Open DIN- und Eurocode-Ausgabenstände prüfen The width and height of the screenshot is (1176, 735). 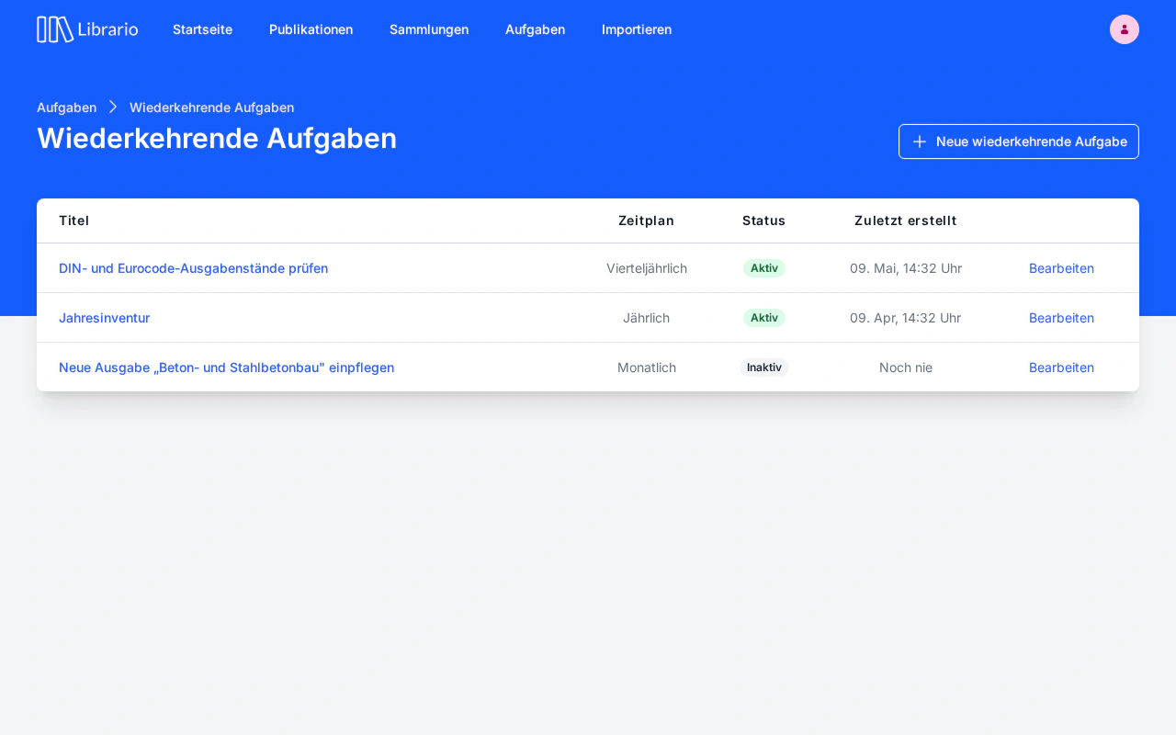[x=193, y=268]
